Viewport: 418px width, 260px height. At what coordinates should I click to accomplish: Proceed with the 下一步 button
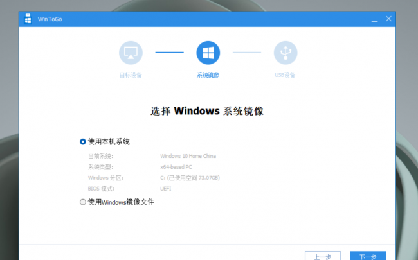[x=368, y=256]
